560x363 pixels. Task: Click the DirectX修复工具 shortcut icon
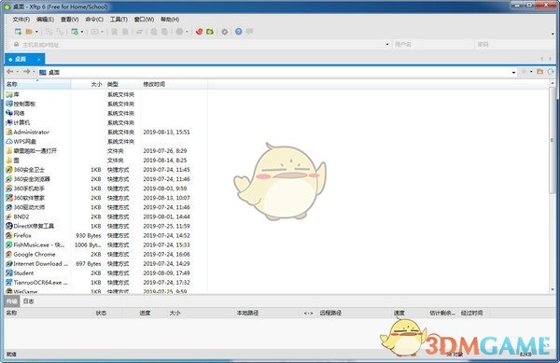click(x=9, y=226)
